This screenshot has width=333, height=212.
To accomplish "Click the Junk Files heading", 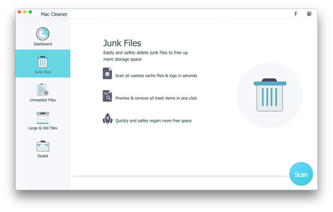I will [122, 43].
